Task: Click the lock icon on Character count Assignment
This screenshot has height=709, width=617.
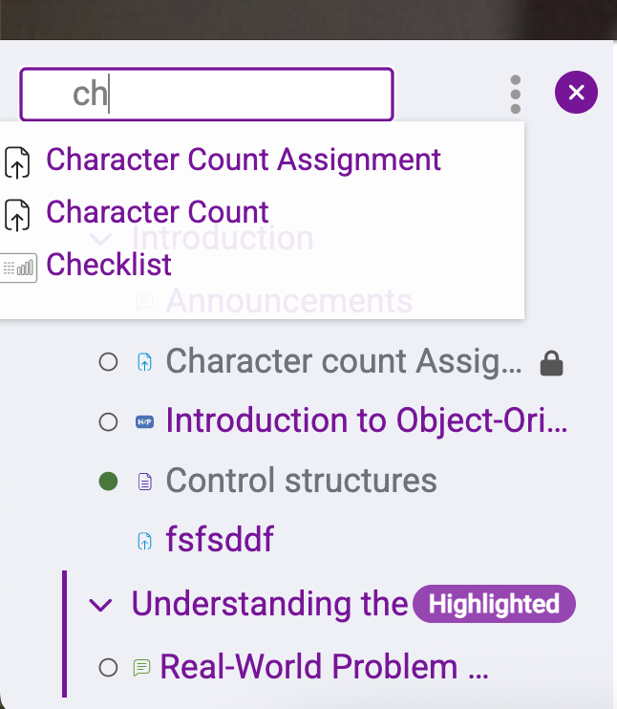Action: tap(551, 363)
